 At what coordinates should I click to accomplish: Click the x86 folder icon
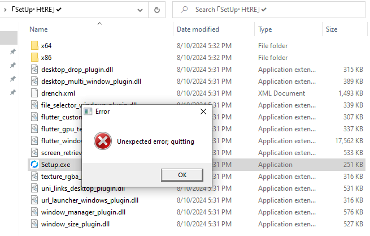tap(34, 58)
